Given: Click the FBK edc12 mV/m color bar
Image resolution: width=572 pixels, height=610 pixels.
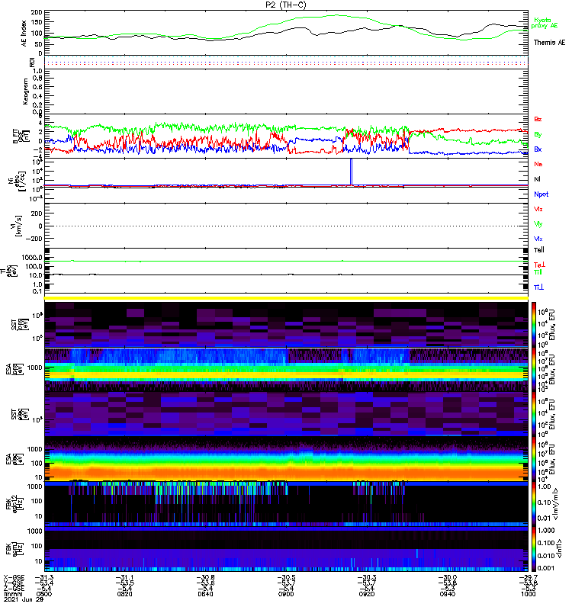Looking at the screenshot, I should click(534, 503).
